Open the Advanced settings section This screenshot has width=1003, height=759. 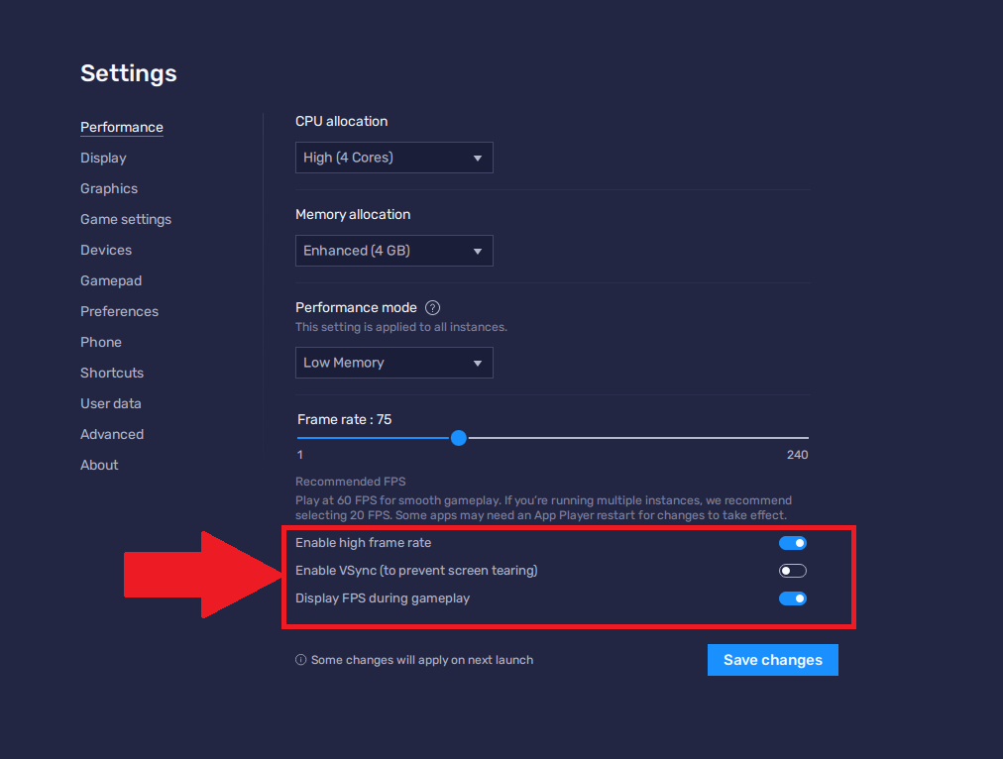[111, 433]
